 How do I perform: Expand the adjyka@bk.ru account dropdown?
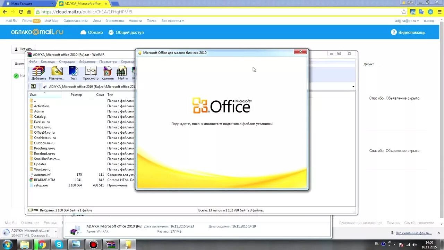(x=407, y=21)
